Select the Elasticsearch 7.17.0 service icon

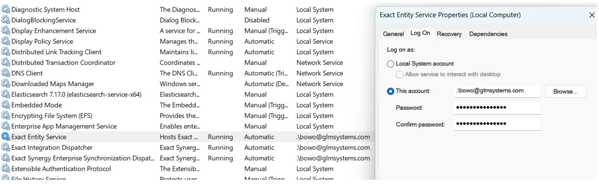click(x=5, y=94)
